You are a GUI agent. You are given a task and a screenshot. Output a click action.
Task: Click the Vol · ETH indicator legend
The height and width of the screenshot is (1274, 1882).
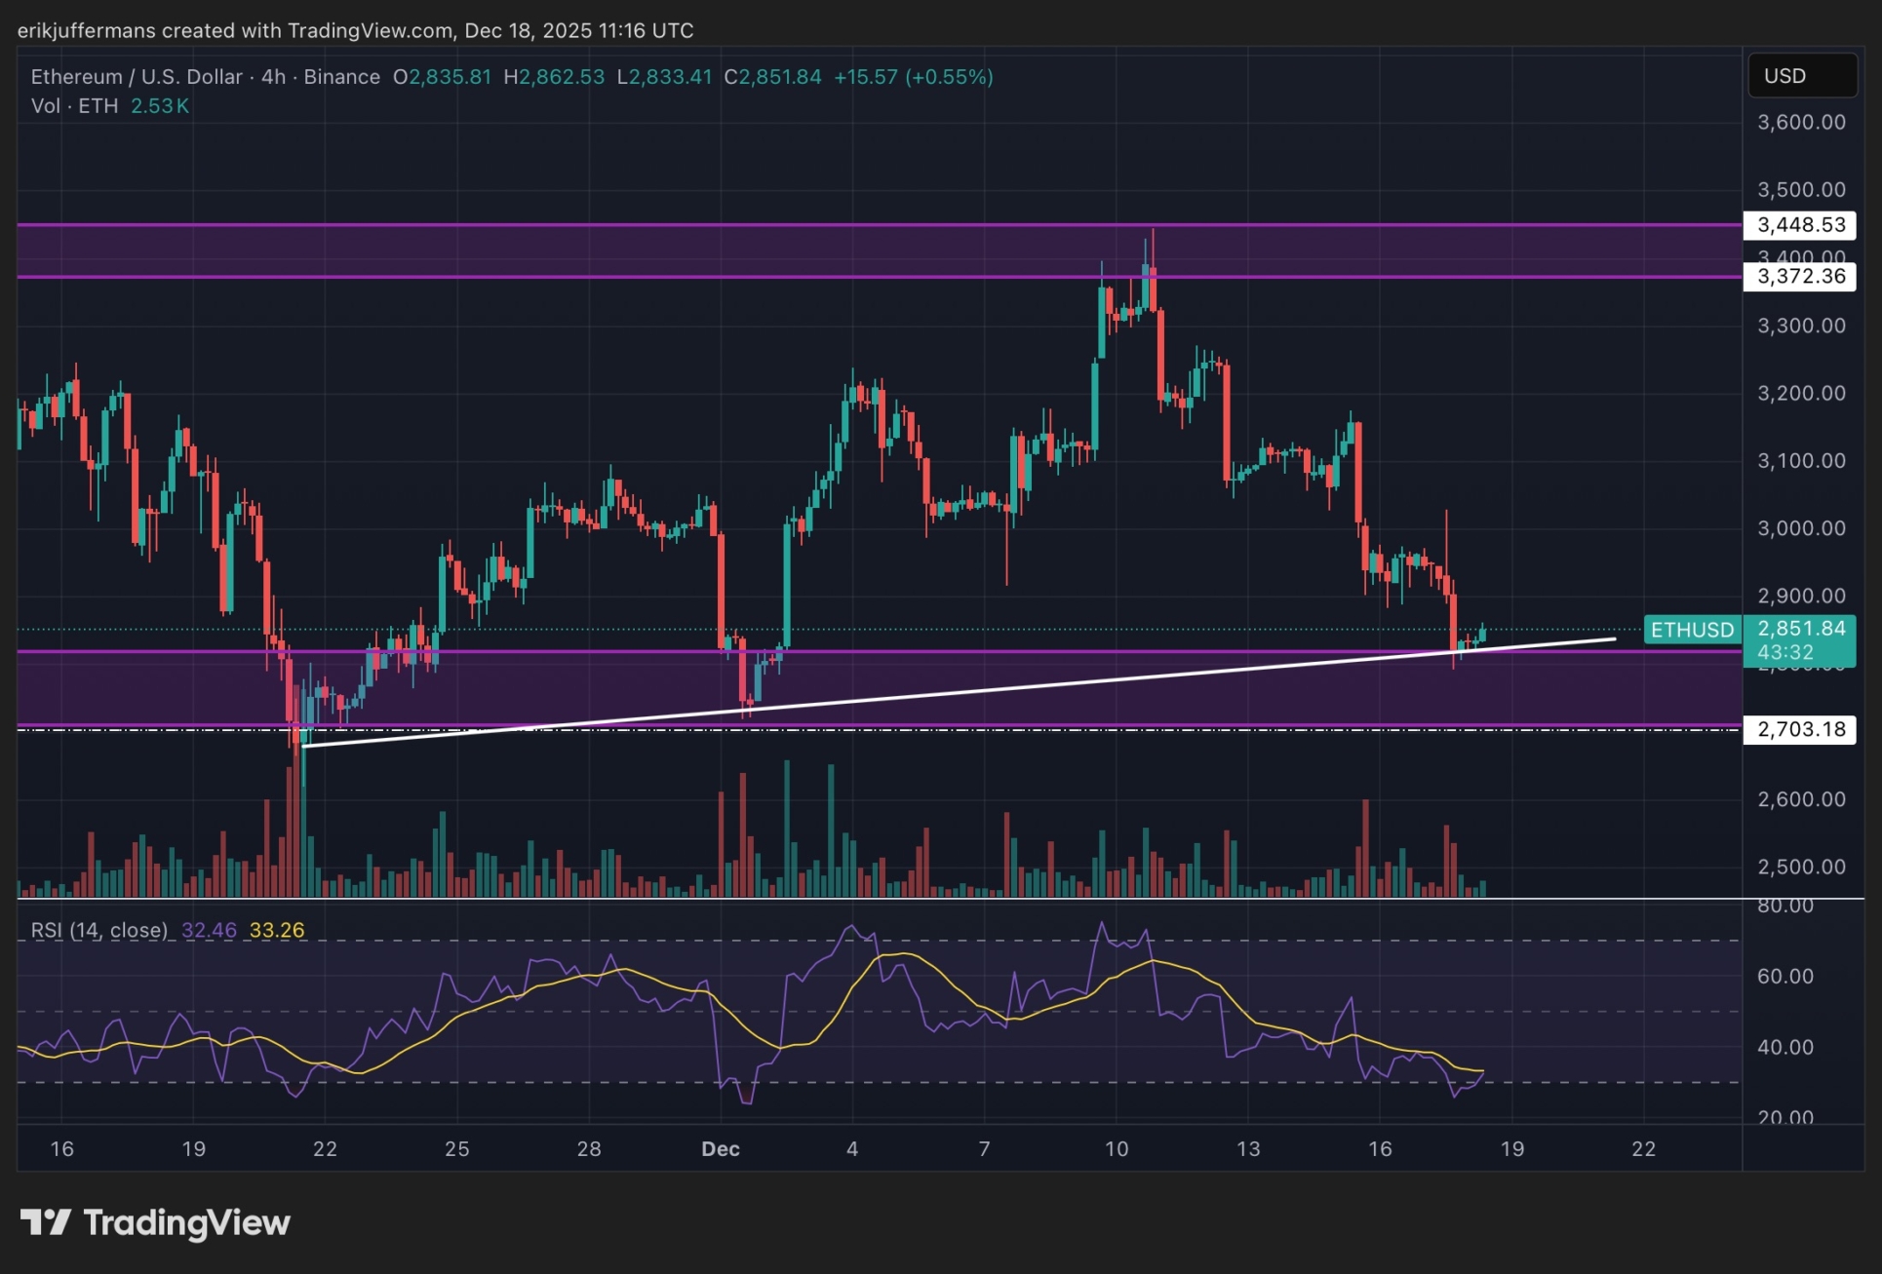click(74, 105)
